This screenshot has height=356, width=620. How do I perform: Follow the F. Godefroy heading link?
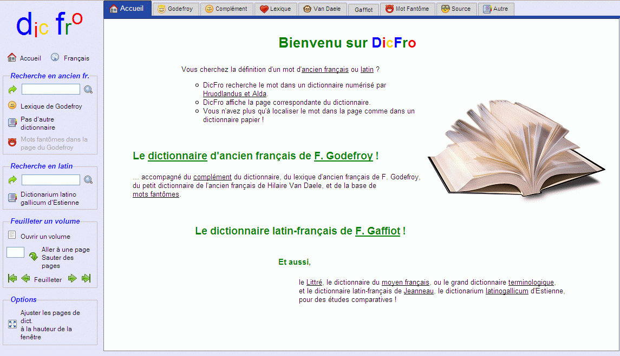tap(343, 156)
